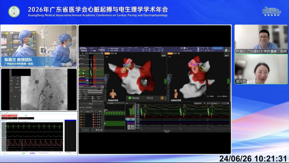Enable the Update Anatomy checkbox
Screen dimensions: 289x163
[93, 101]
